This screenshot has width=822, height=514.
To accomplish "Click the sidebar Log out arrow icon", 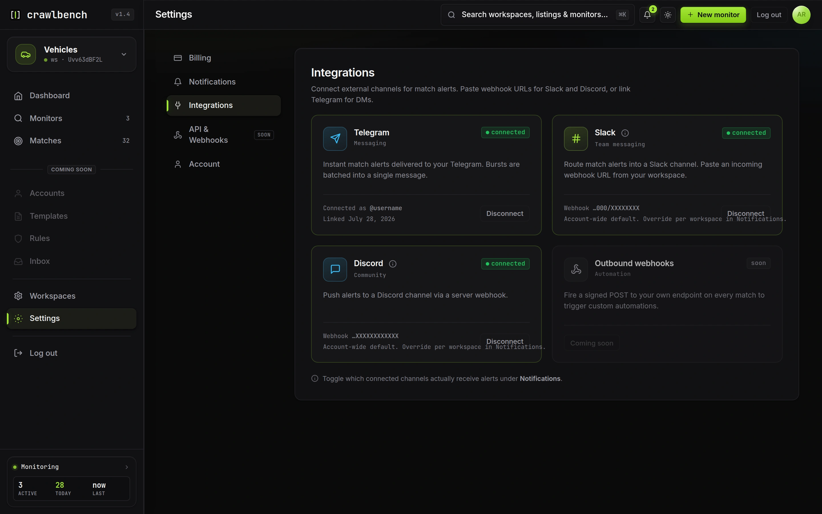I will [18, 353].
